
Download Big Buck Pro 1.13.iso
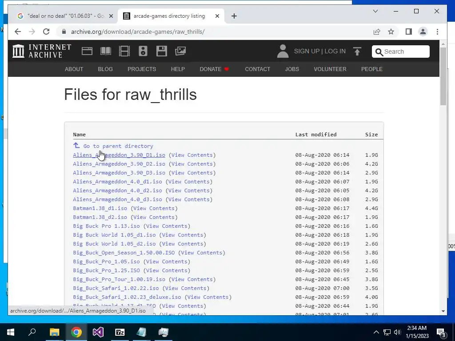(x=106, y=226)
